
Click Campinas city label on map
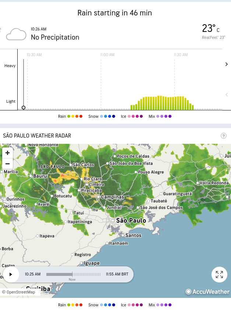click(x=113, y=197)
